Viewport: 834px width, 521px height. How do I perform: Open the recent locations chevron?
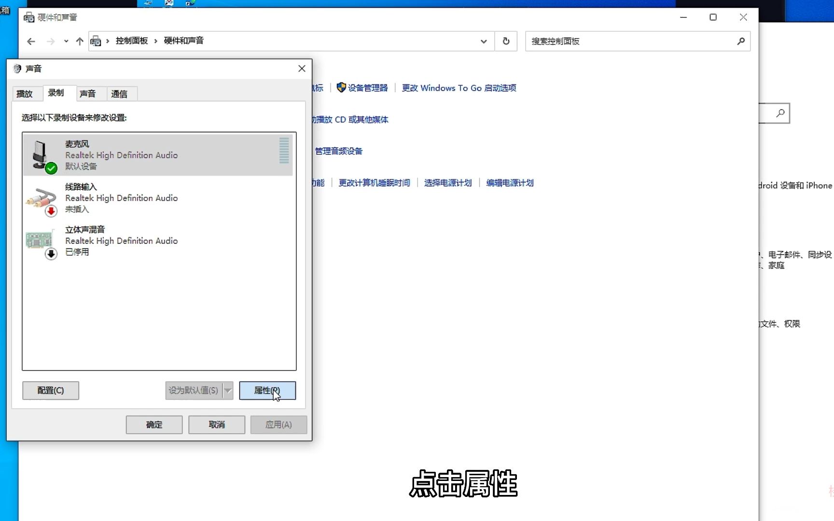66,41
